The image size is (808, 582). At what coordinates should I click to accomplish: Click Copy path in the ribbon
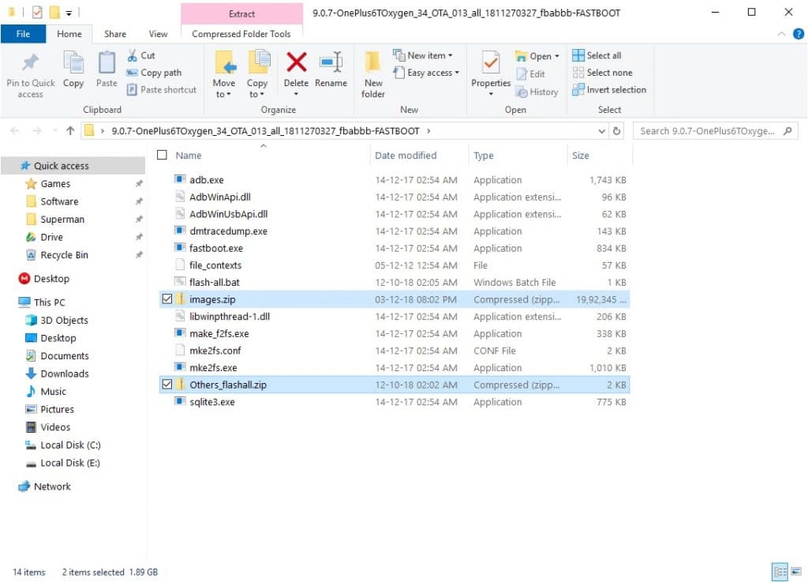(x=154, y=73)
